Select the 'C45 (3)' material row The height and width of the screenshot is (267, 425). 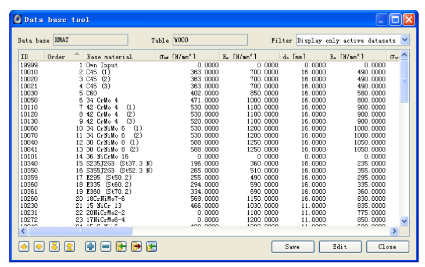click(x=209, y=86)
